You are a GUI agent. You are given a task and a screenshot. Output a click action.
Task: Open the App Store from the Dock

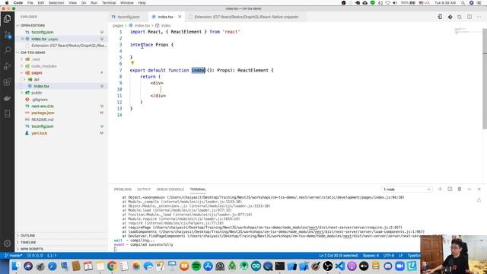208,266
